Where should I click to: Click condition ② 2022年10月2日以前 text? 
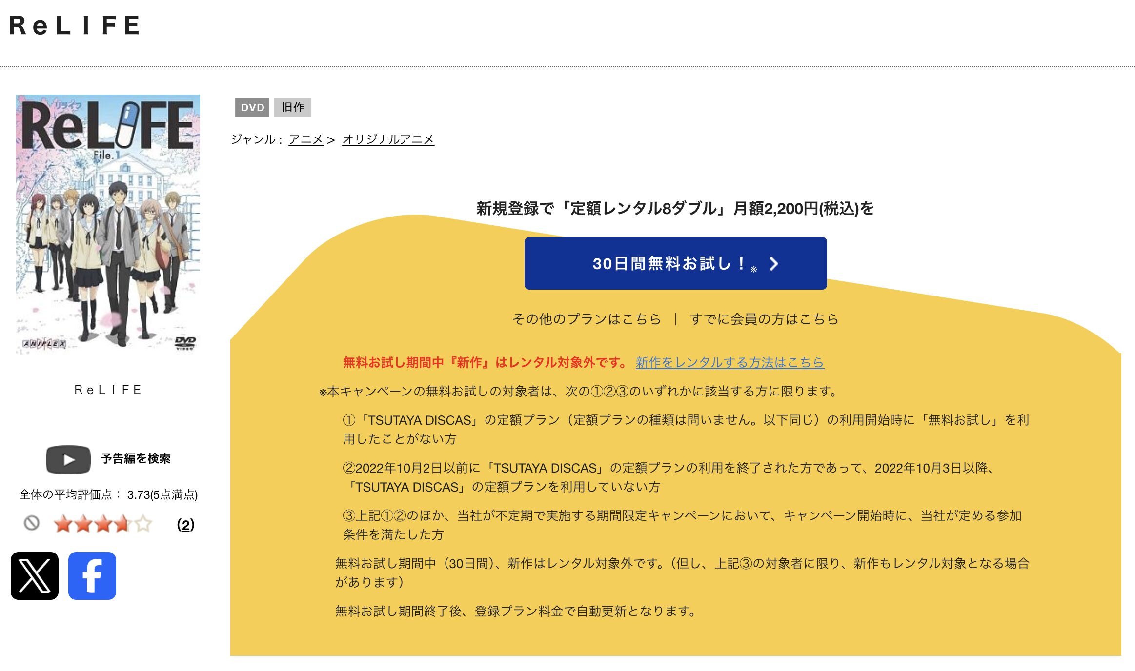point(669,477)
